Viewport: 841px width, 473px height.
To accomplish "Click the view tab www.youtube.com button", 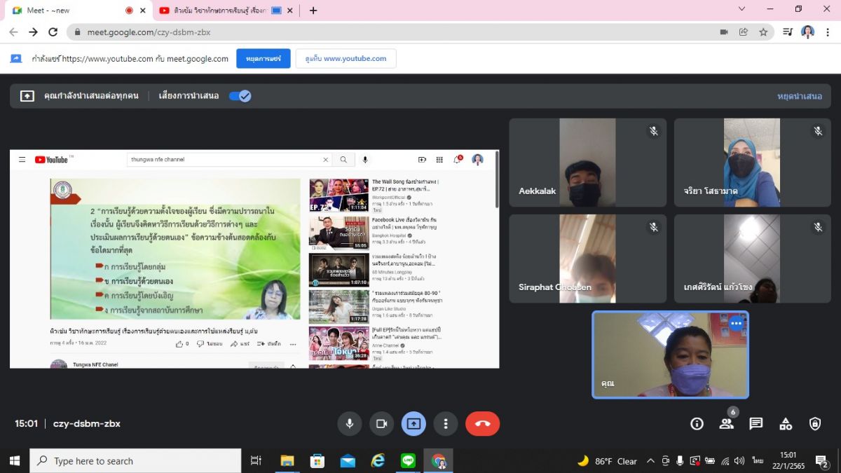I will click(346, 59).
